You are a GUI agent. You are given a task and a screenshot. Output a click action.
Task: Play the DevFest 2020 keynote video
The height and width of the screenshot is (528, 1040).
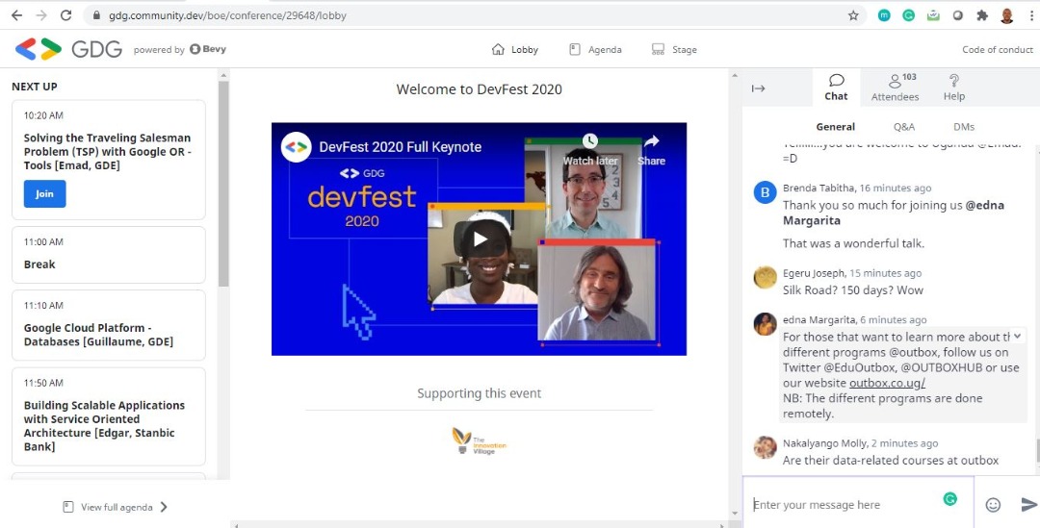480,239
